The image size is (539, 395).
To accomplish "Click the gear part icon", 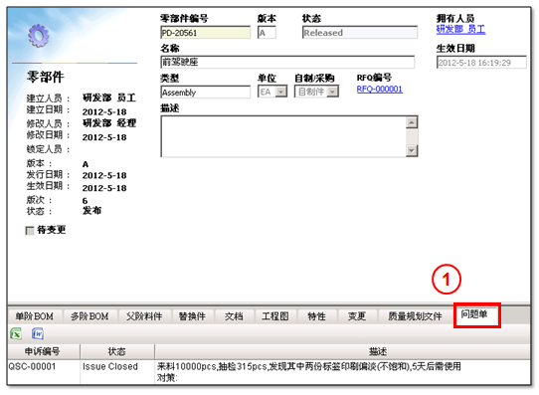I will [38, 36].
